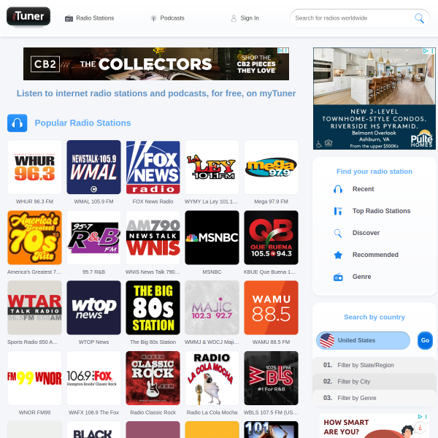Click 'Radio Classic Rock' station name text

point(153,412)
